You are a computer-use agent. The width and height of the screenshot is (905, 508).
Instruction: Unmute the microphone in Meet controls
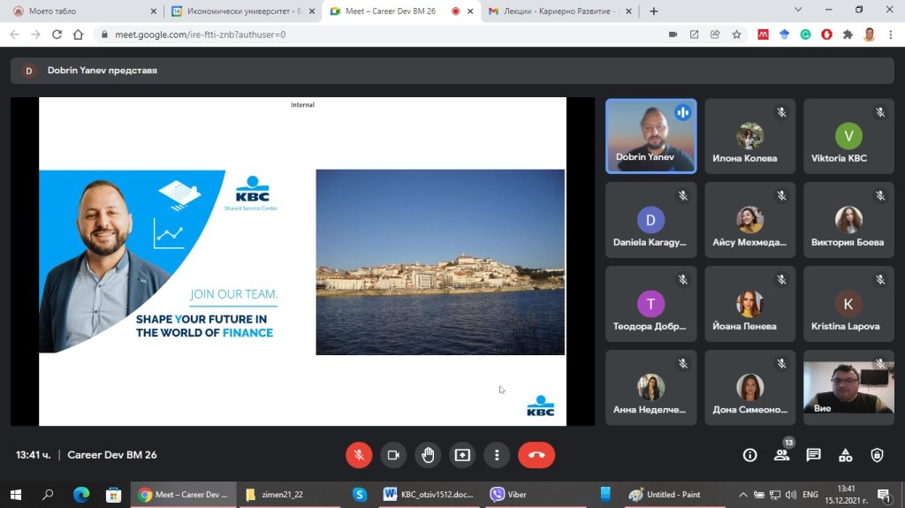click(359, 455)
